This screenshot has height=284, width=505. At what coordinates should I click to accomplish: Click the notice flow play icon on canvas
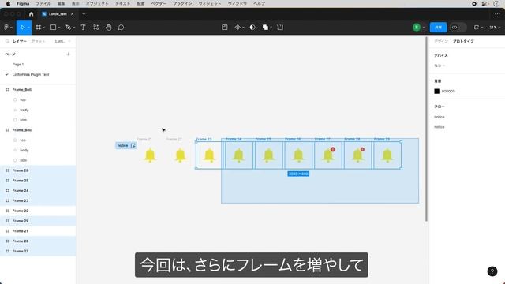[133, 145]
